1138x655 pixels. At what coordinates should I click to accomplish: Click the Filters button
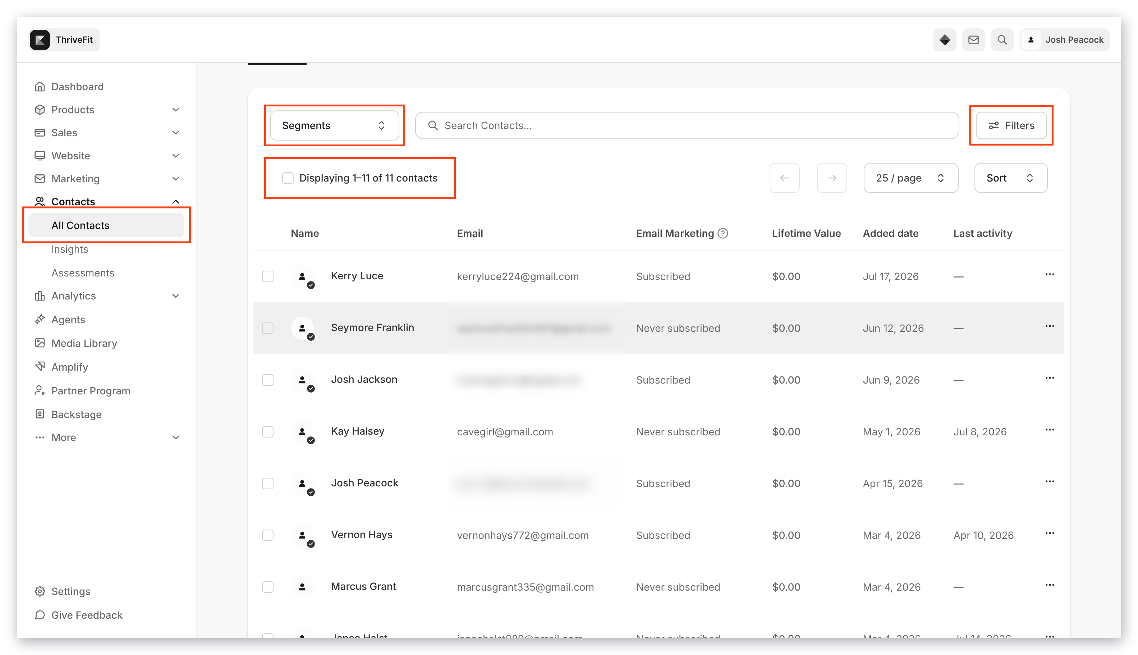pyautogui.click(x=1011, y=125)
